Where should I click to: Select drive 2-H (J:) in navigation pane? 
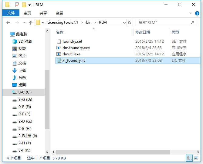[25, 143]
